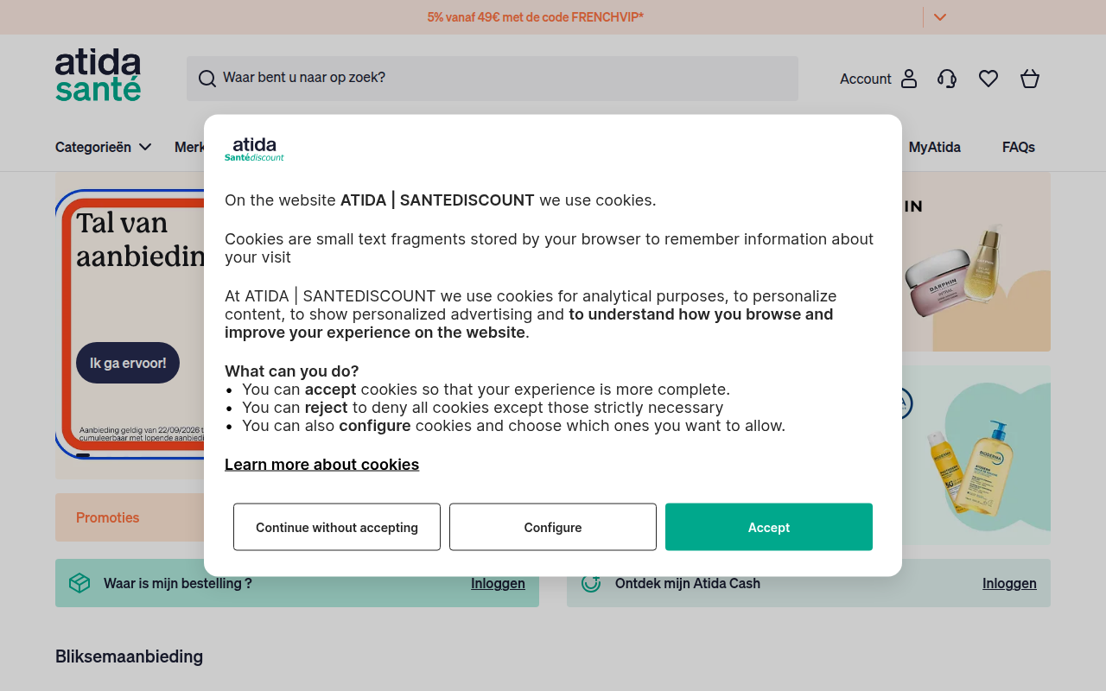
Task: Open the MyAtida menu item
Action: tap(935, 147)
